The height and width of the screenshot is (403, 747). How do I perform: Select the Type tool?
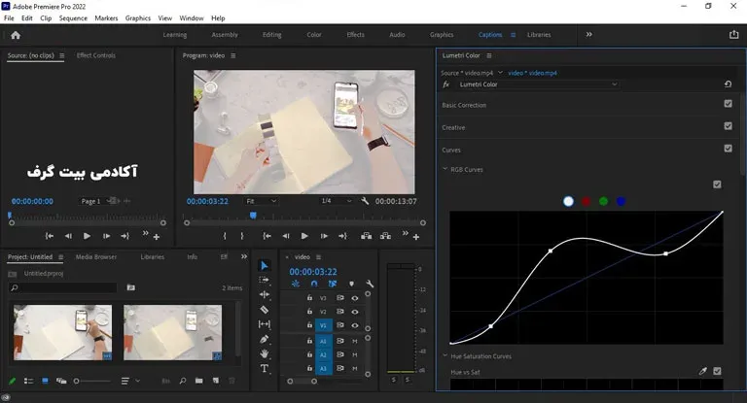[x=265, y=368]
